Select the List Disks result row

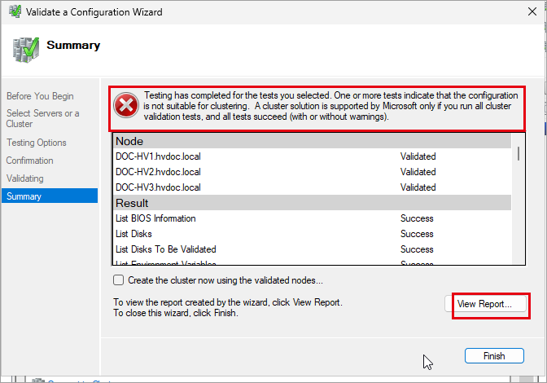click(312, 234)
